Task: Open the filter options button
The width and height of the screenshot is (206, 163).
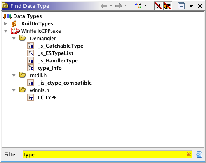Action: pos(199,154)
